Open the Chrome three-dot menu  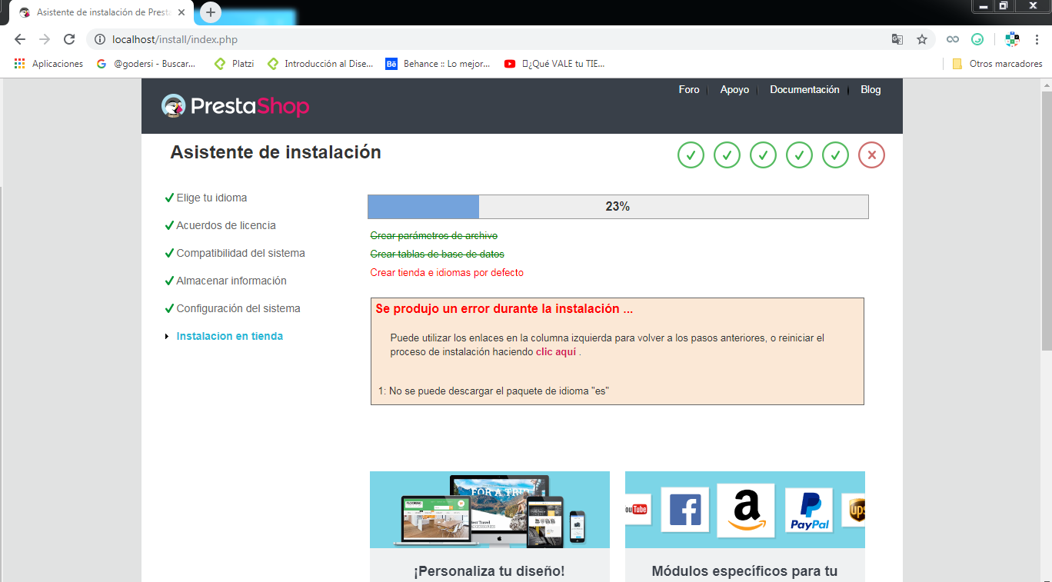1036,39
